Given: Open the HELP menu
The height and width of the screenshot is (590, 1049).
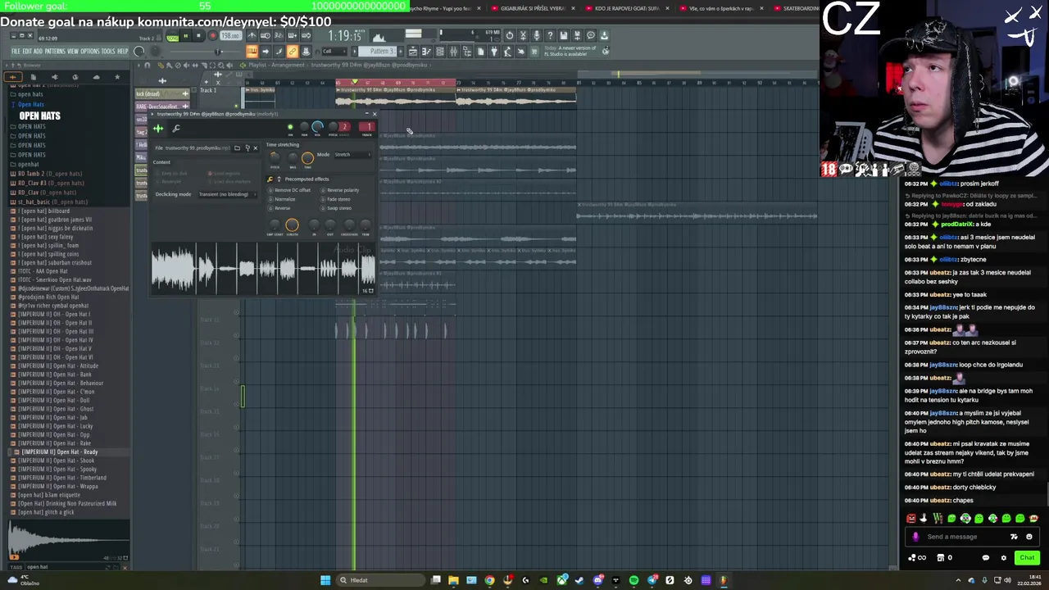Looking at the screenshot, I should pos(123,52).
